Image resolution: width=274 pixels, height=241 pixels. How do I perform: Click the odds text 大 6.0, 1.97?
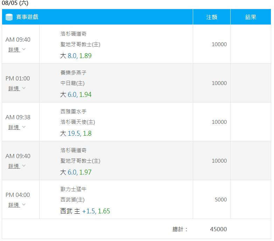76,172
